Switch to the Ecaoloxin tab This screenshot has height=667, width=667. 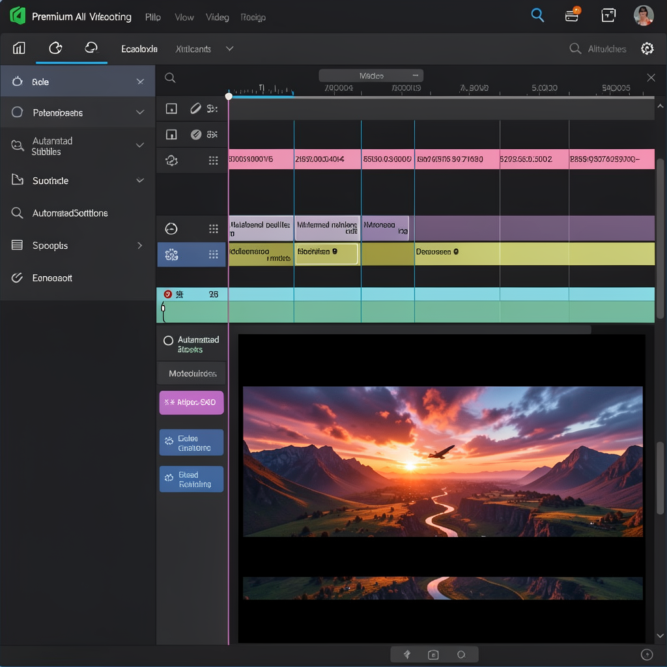(139, 49)
